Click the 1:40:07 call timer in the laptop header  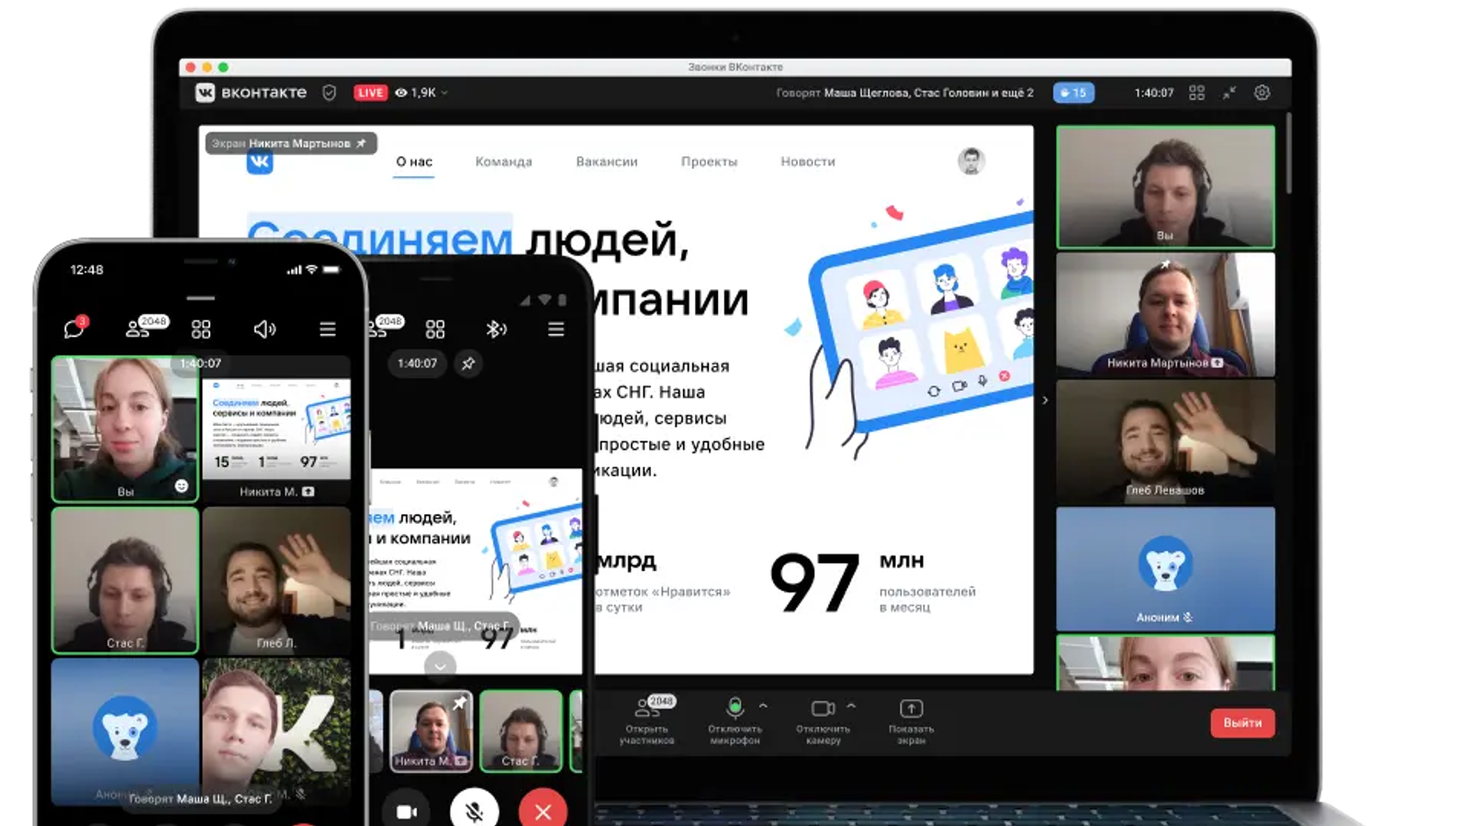pos(1154,93)
